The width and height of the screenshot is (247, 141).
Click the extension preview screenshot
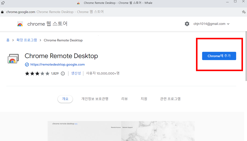coord(121,131)
